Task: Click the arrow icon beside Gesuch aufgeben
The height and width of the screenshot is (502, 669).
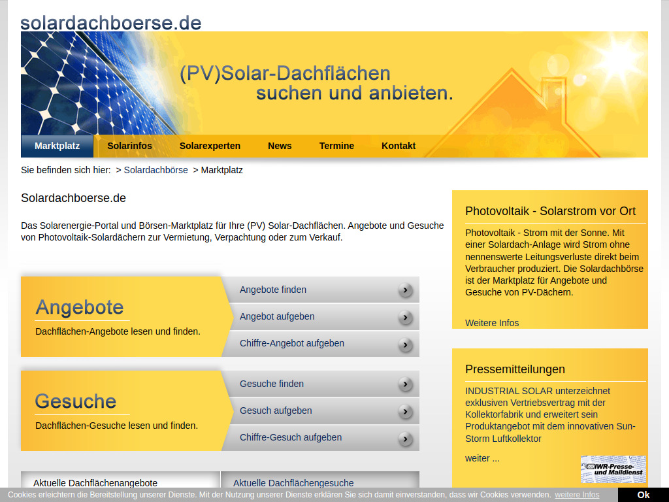Action: (406, 410)
